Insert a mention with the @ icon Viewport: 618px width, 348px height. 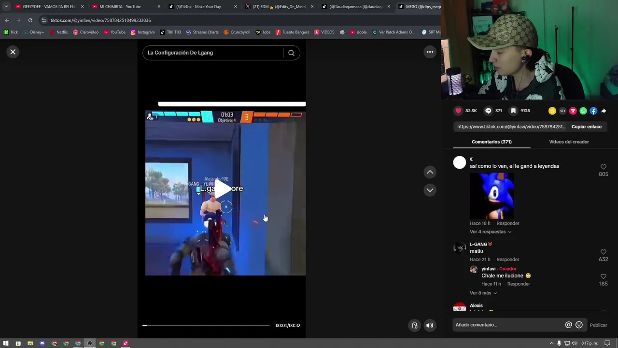click(569, 325)
